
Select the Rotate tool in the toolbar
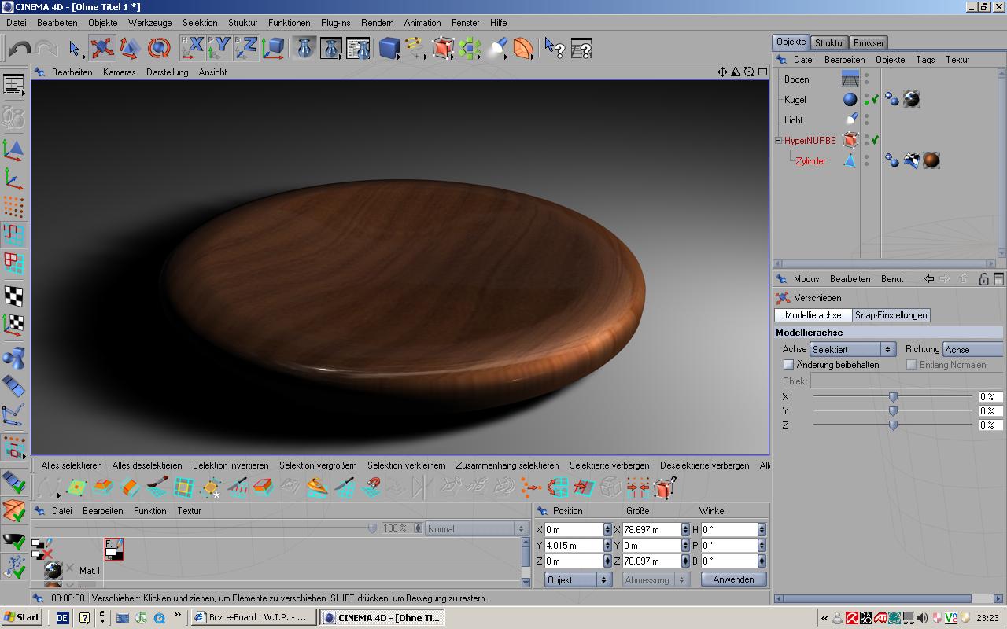pos(159,49)
